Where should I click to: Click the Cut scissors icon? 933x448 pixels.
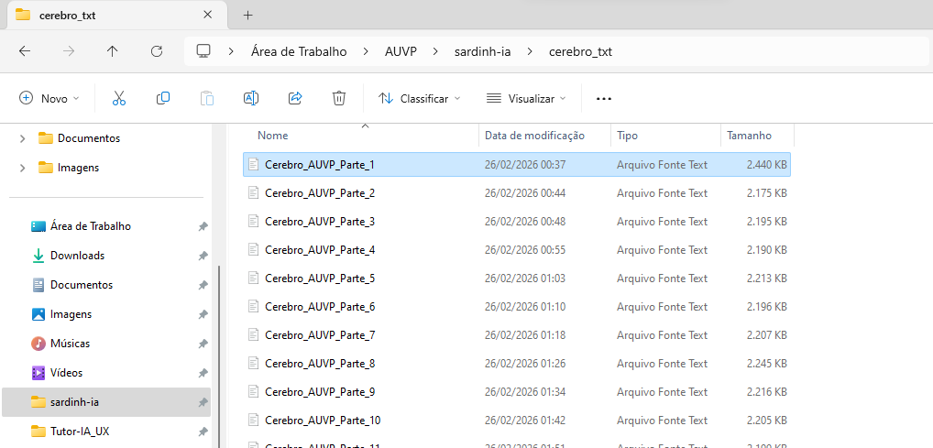pyautogui.click(x=118, y=98)
